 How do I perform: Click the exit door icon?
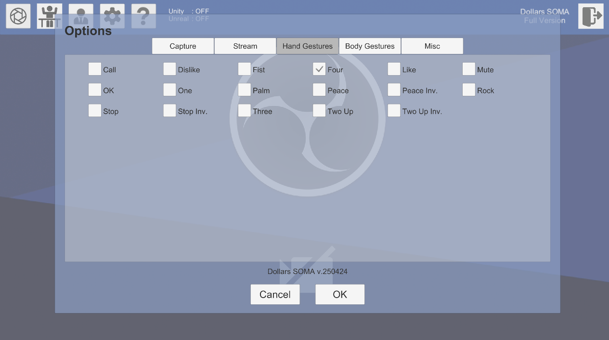click(x=591, y=16)
